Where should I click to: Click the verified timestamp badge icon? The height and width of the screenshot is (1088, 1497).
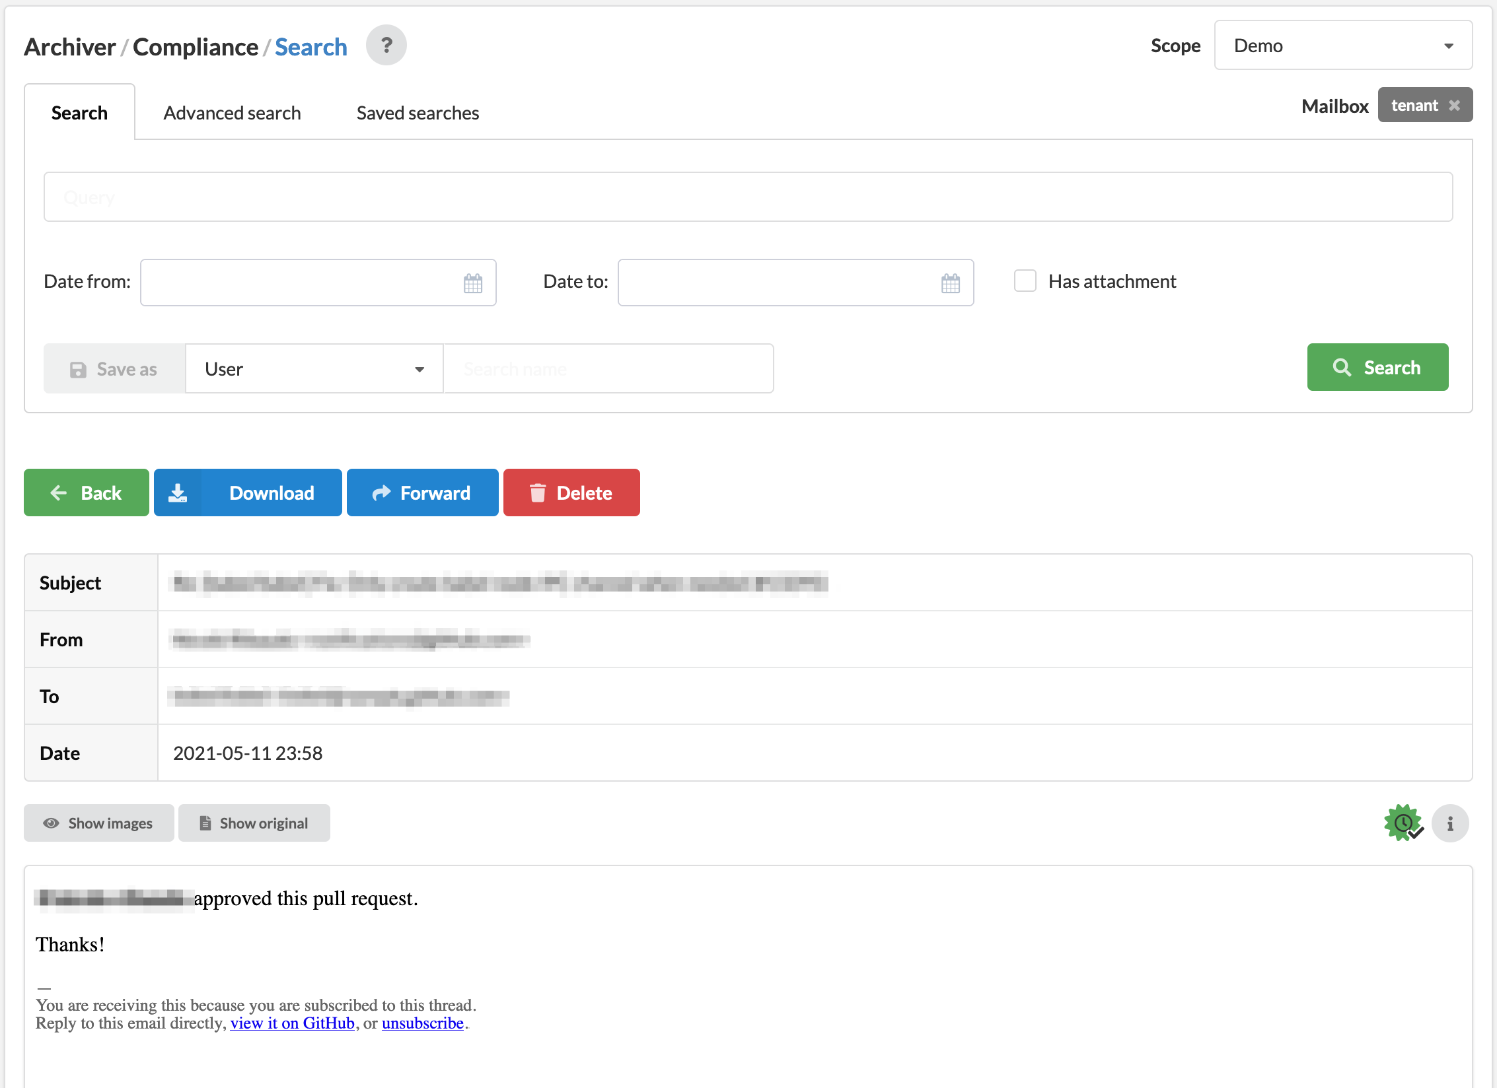click(x=1404, y=823)
